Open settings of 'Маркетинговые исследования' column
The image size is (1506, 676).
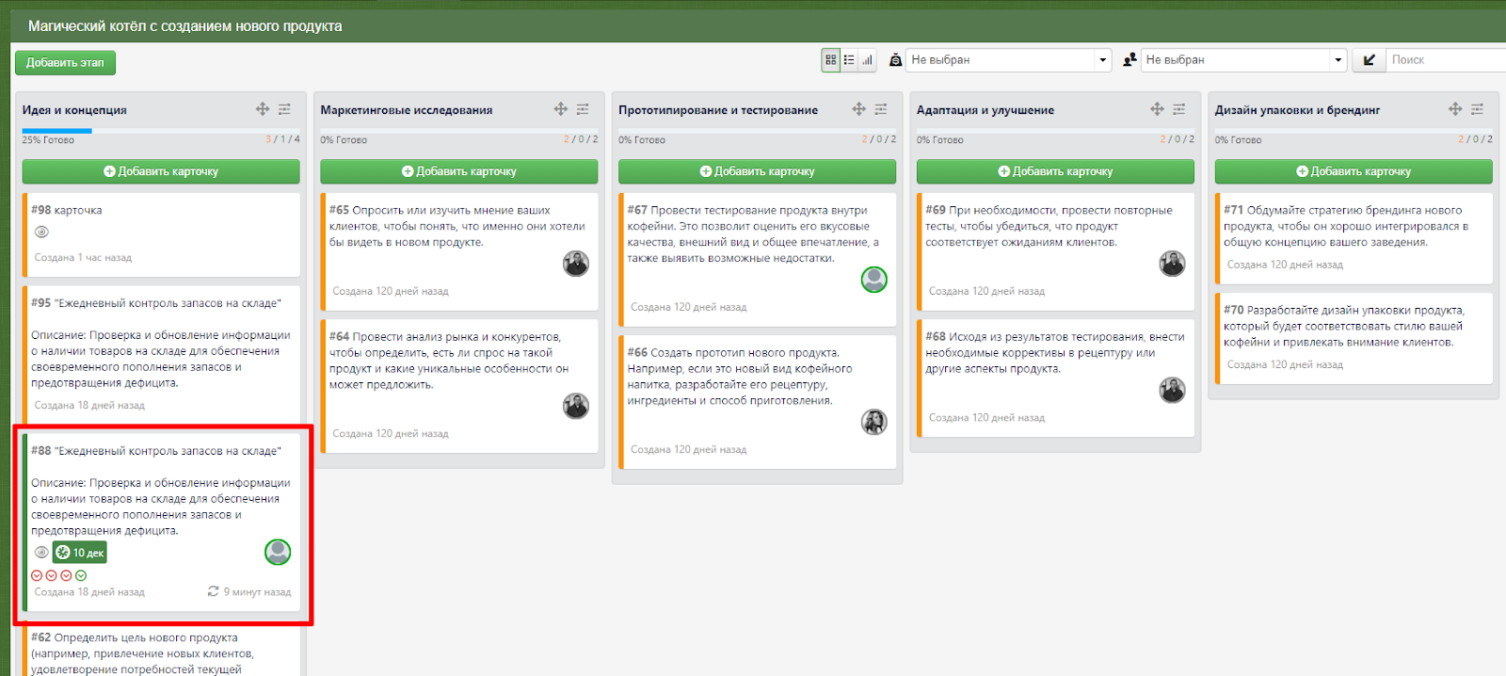tap(583, 109)
